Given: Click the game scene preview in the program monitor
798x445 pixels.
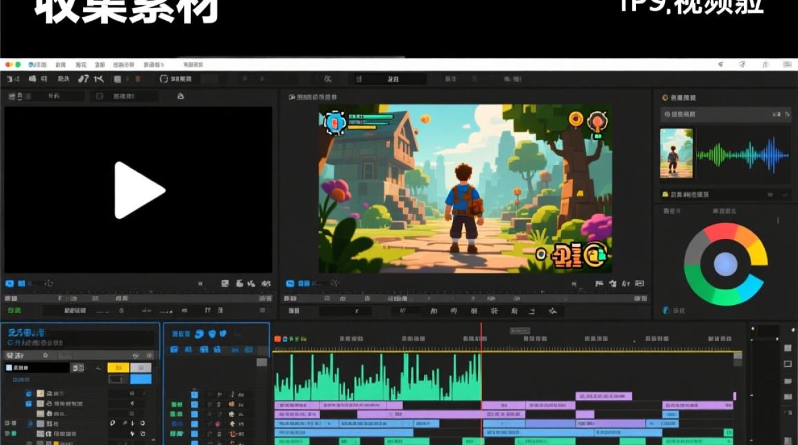Looking at the screenshot, I should tap(465, 189).
